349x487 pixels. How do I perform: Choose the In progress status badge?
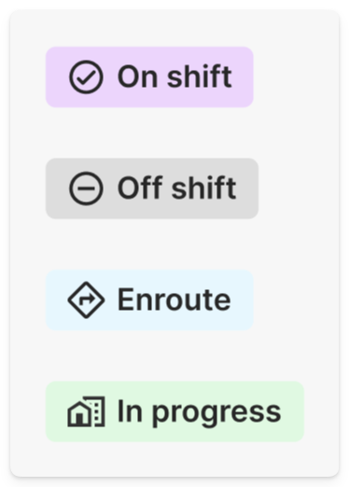click(174, 411)
